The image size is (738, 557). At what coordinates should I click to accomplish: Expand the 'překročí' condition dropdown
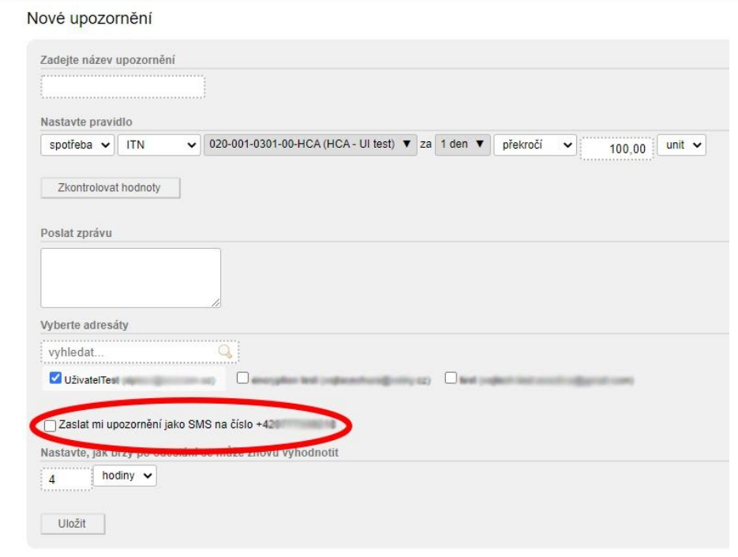tap(535, 145)
